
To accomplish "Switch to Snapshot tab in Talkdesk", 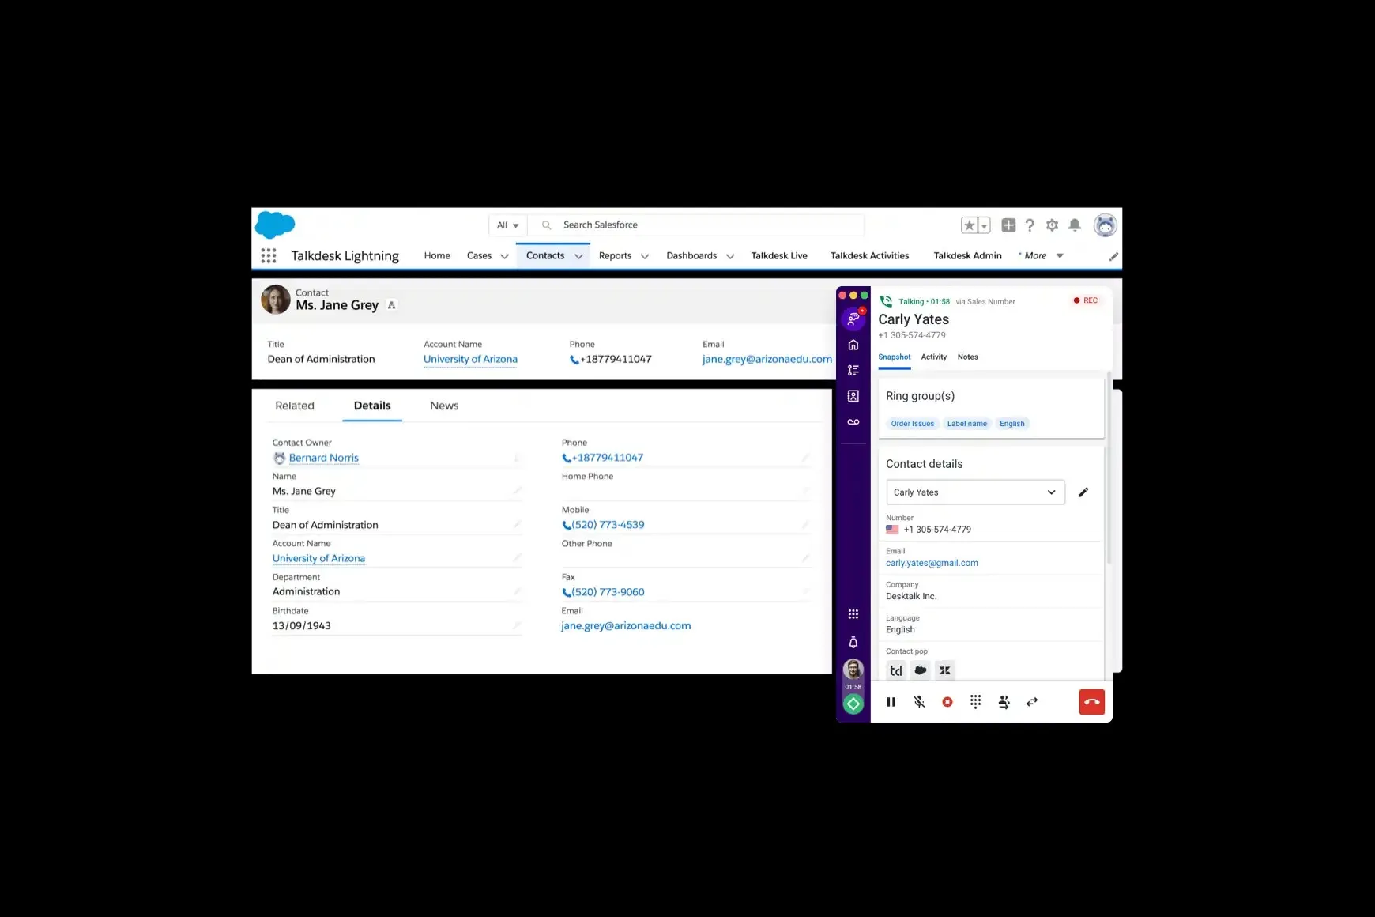I will click(x=895, y=357).
